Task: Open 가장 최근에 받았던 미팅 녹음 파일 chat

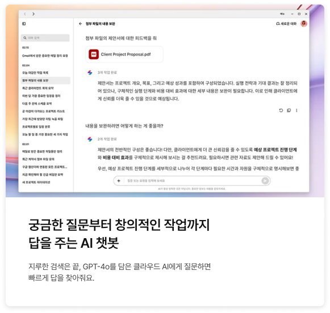Action: pyautogui.click(x=43, y=119)
